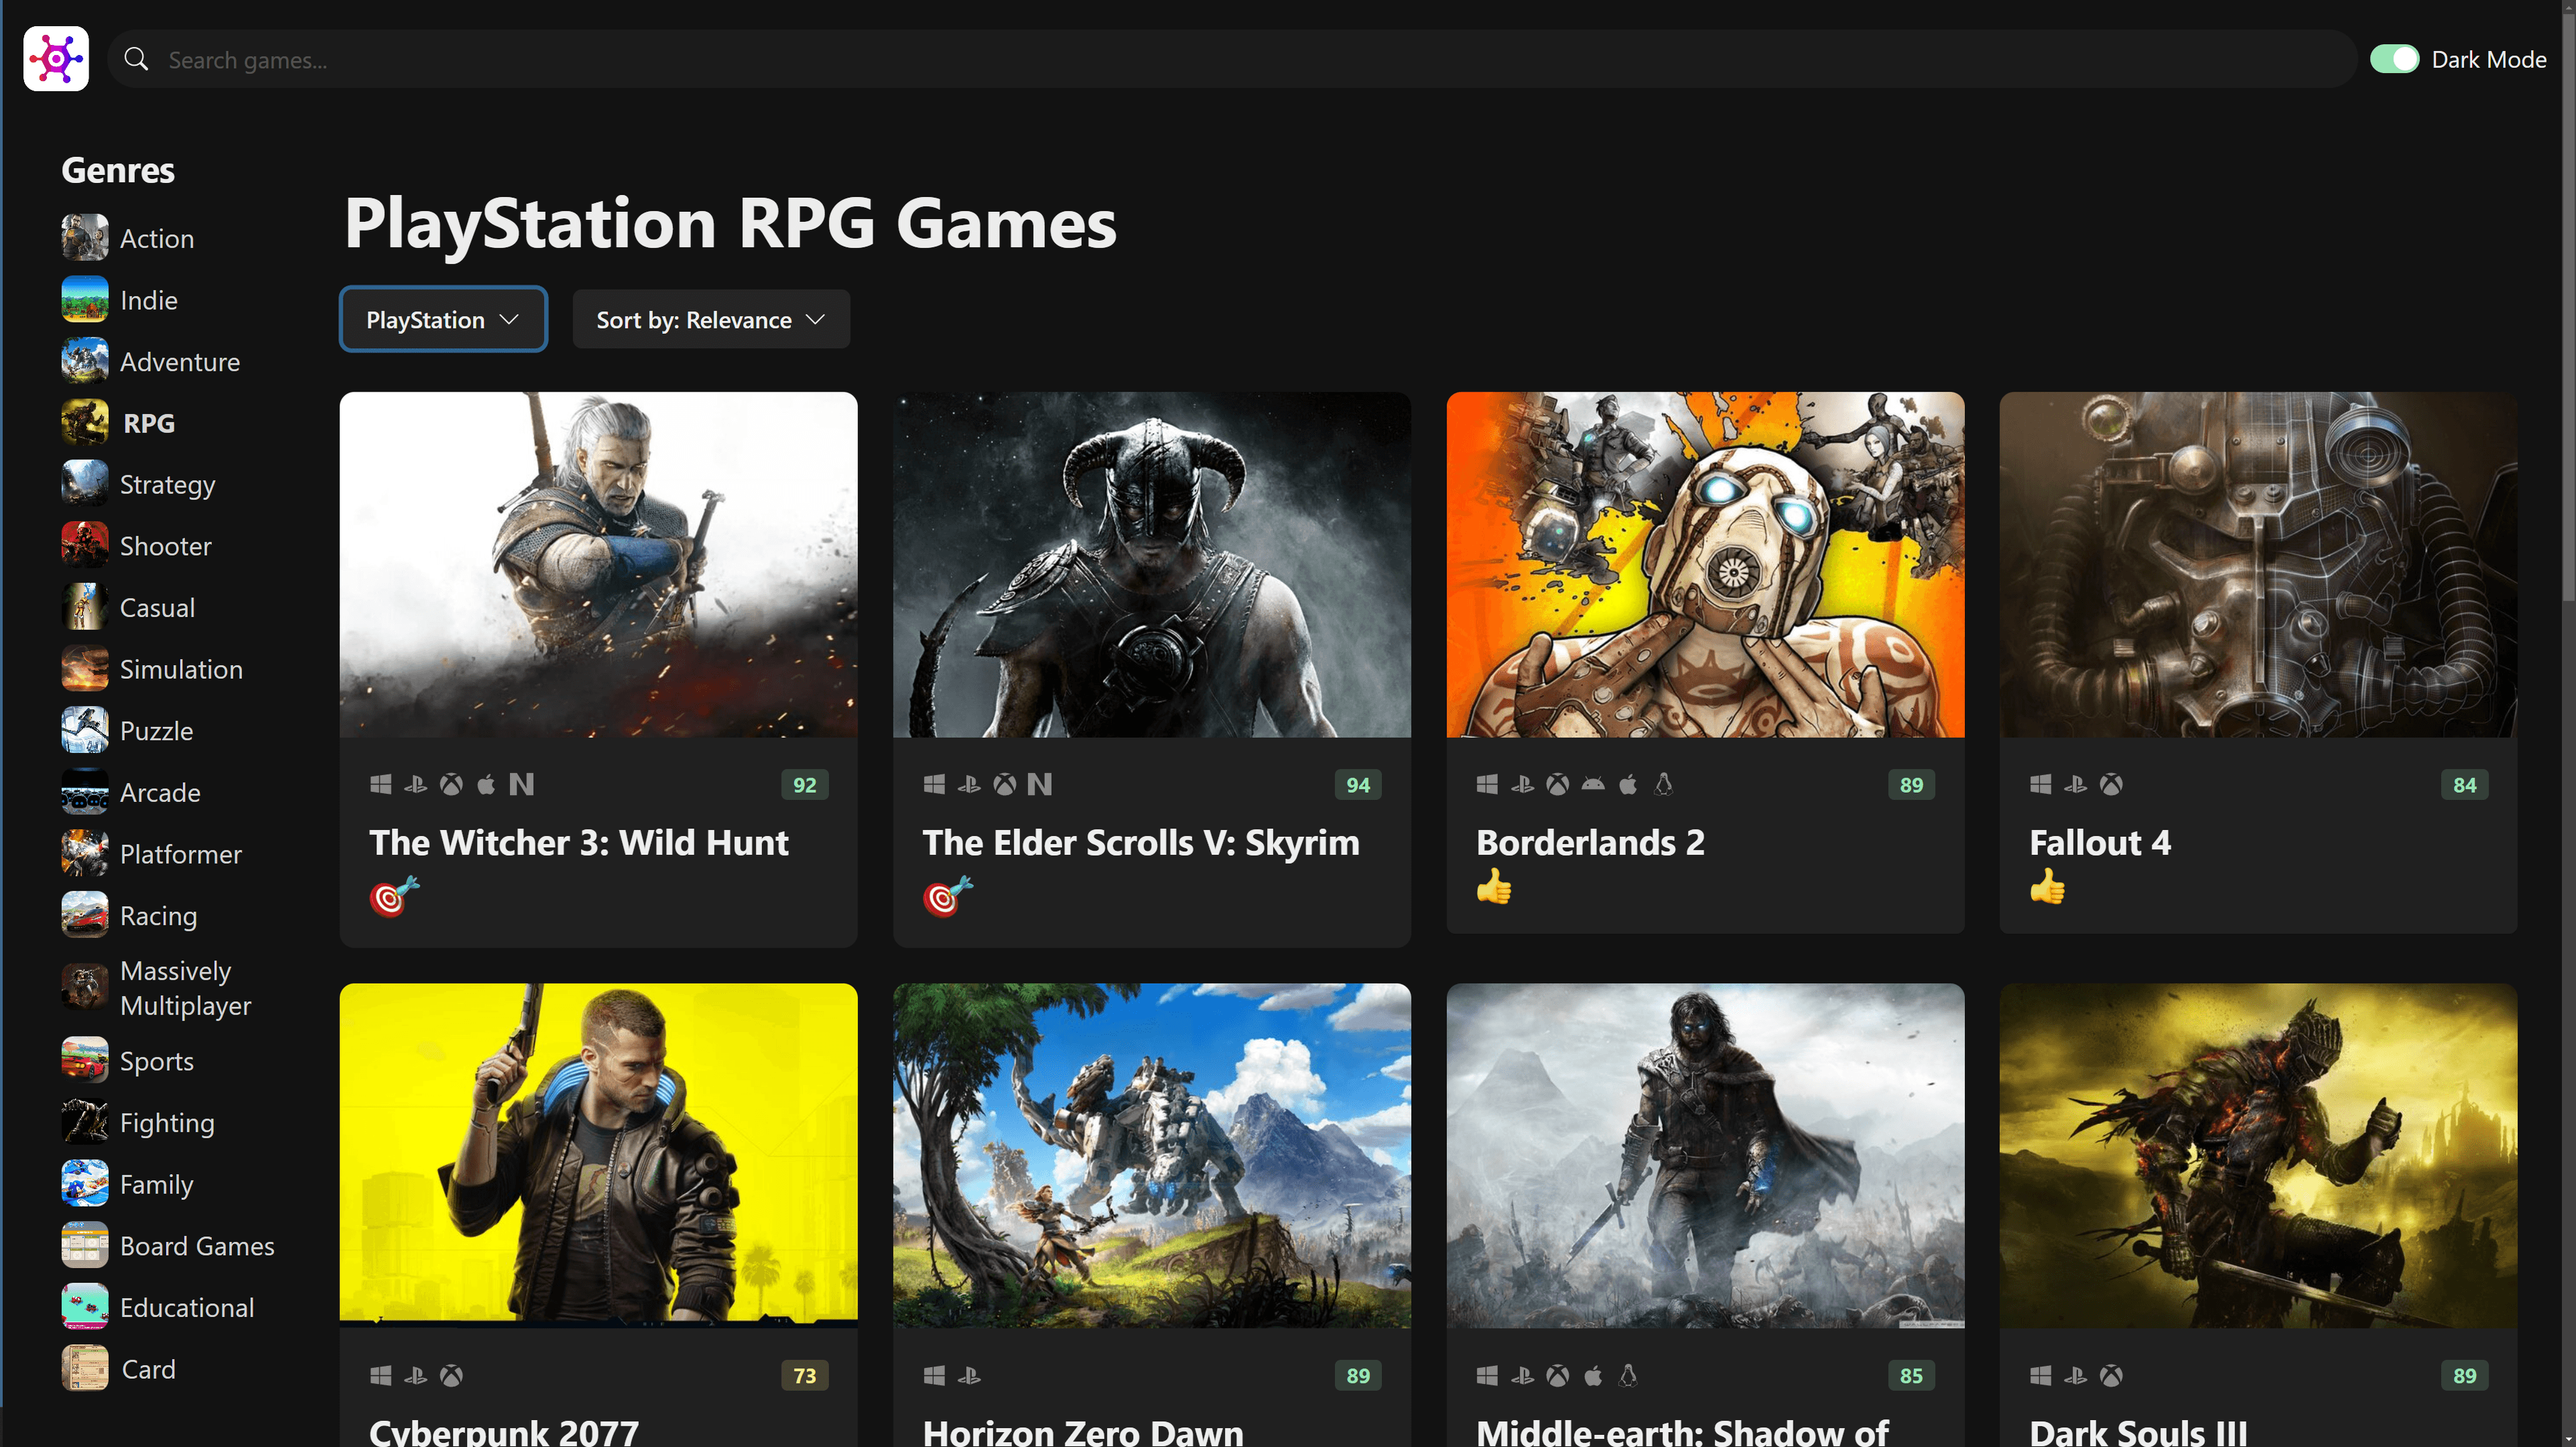Open the Sports genre link
The width and height of the screenshot is (2576, 1447).
click(157, 1061)
